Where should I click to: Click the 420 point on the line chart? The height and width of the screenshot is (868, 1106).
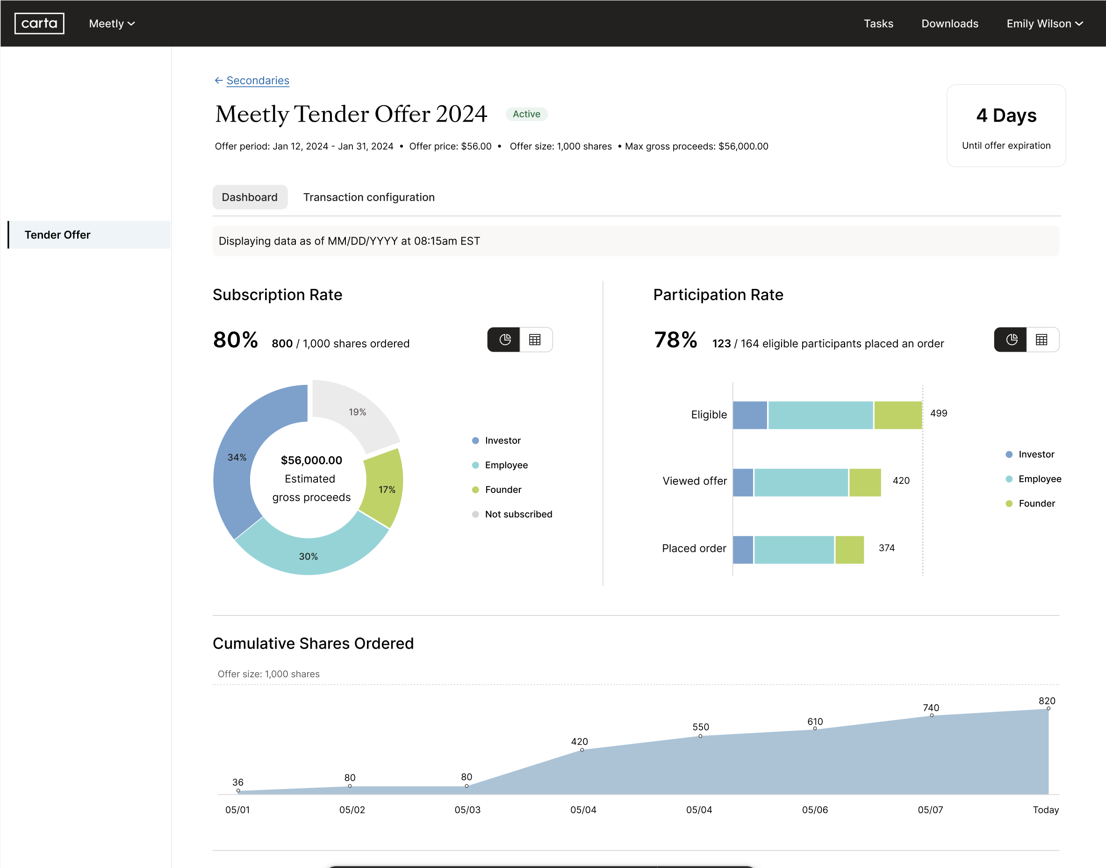click(x=582, y=750)
